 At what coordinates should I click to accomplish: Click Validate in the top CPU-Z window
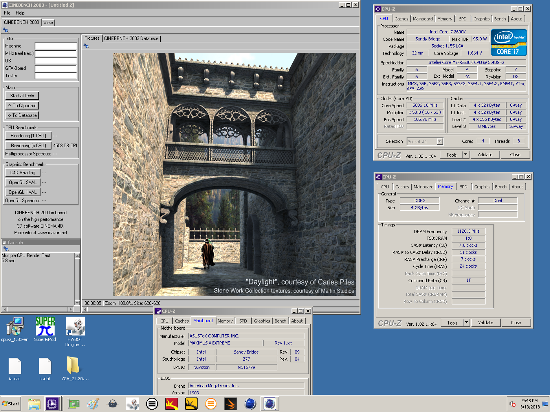coord(485,155)
